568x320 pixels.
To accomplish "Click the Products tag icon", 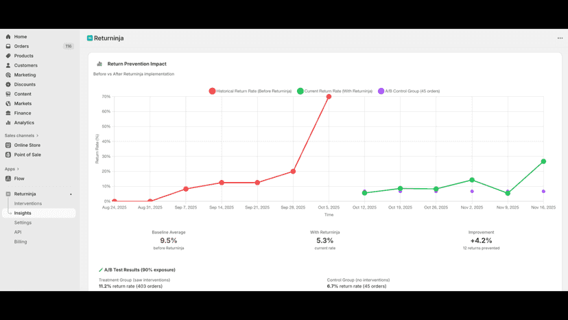I will 8,56.
